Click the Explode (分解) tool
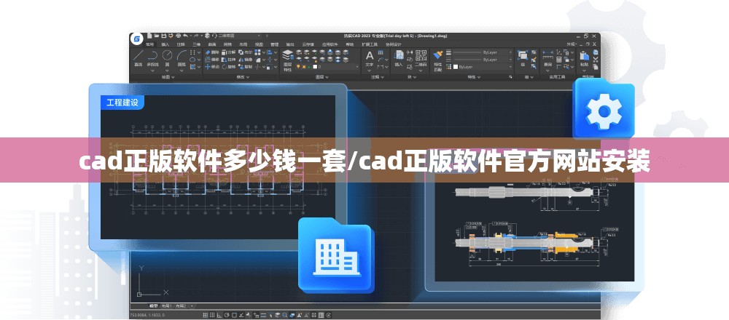Viewport: 729px width, 320px height. pyautogui.click(x=229, y=52)
